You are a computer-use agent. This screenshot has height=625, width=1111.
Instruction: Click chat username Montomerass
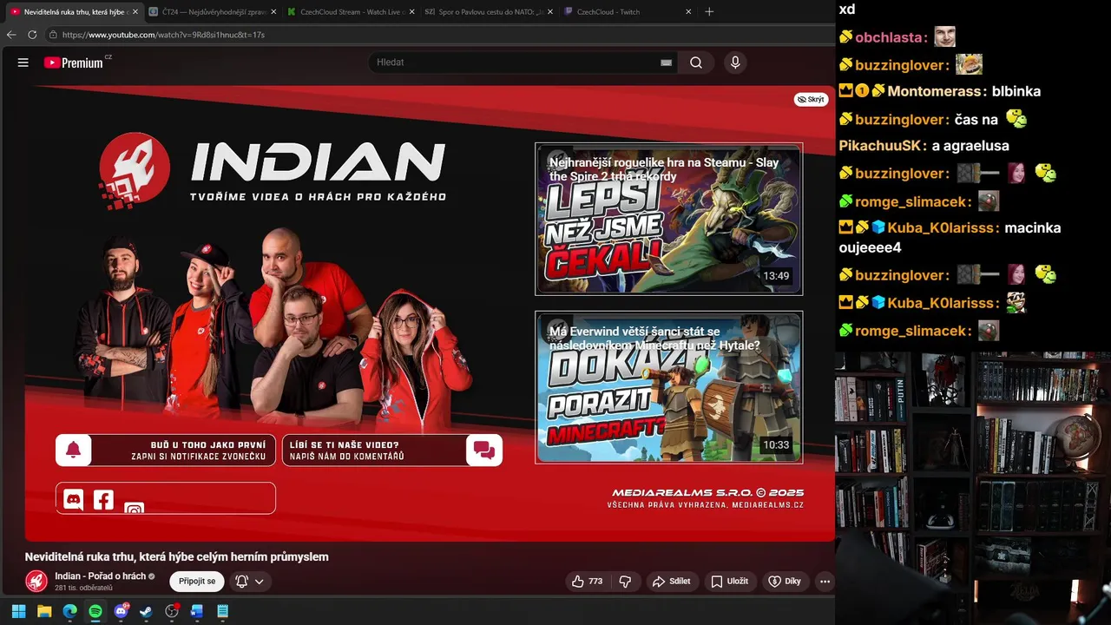pos(936,91)
